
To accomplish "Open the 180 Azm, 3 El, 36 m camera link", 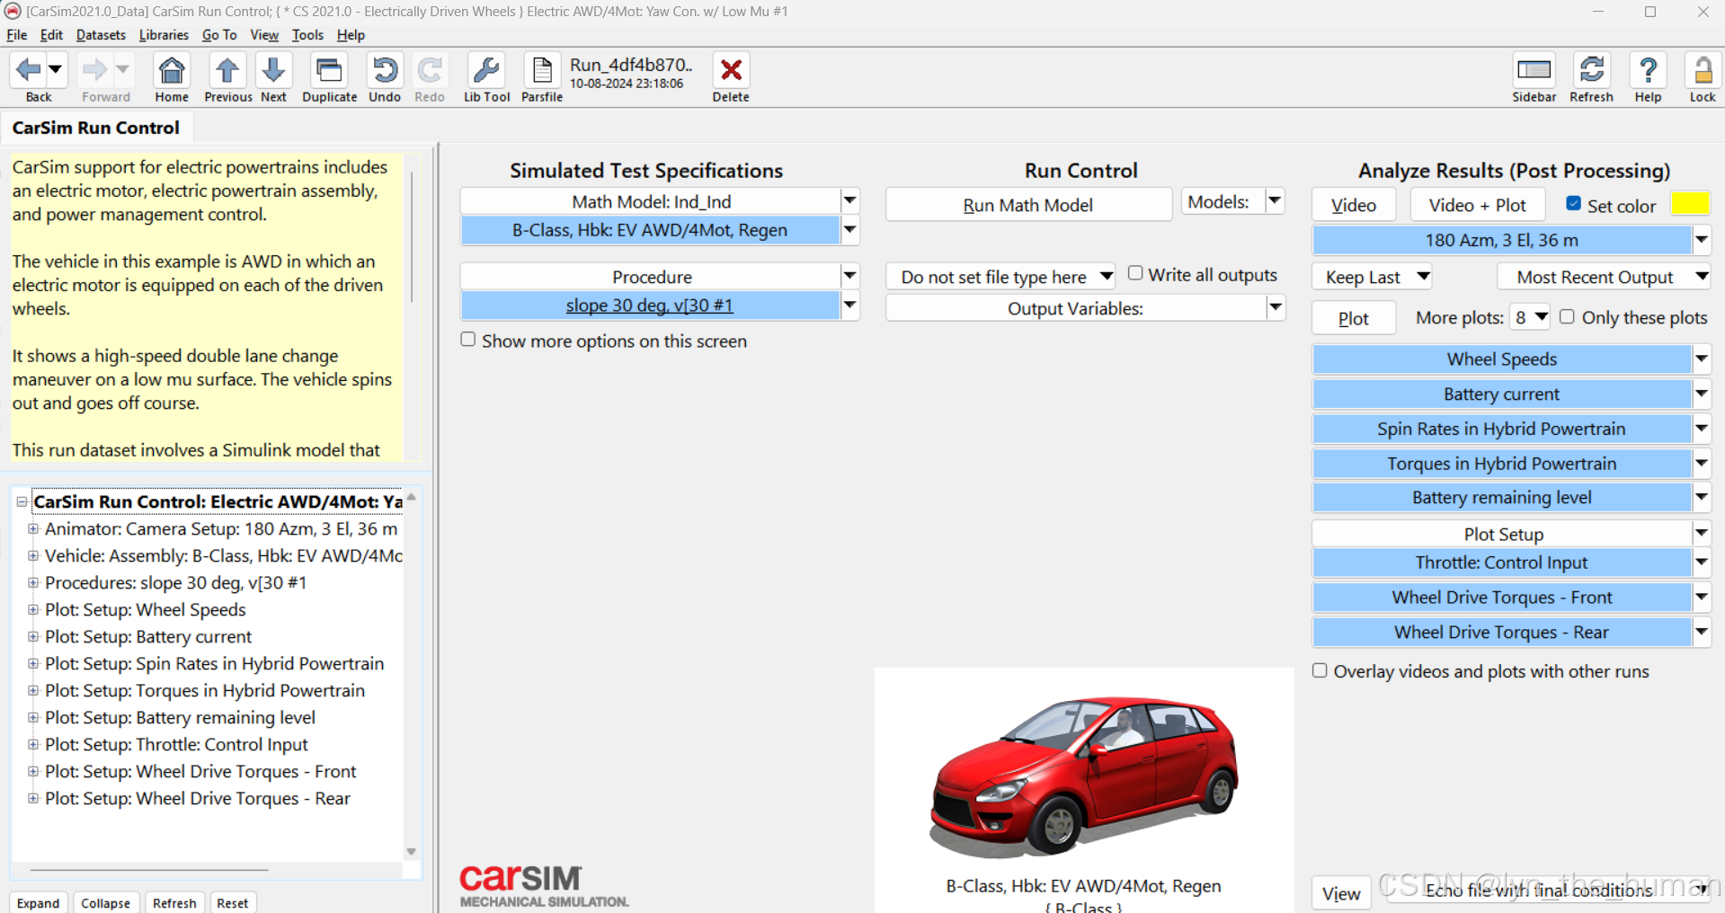I will (x=1501, y=240).
